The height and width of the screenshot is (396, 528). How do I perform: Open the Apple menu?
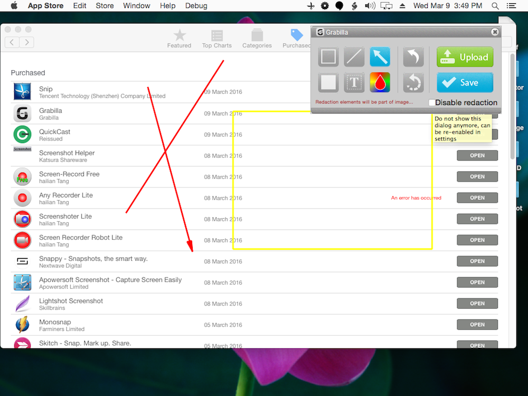14,6
